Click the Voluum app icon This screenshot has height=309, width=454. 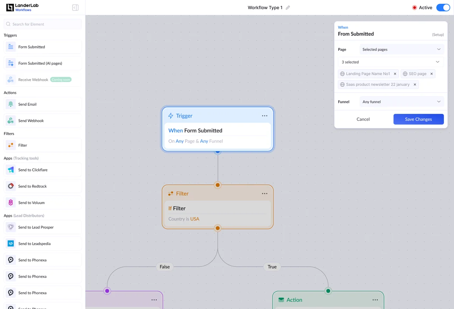tap(11, 203)
